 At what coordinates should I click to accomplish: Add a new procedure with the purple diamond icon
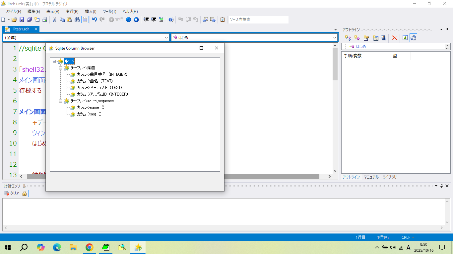357,38
